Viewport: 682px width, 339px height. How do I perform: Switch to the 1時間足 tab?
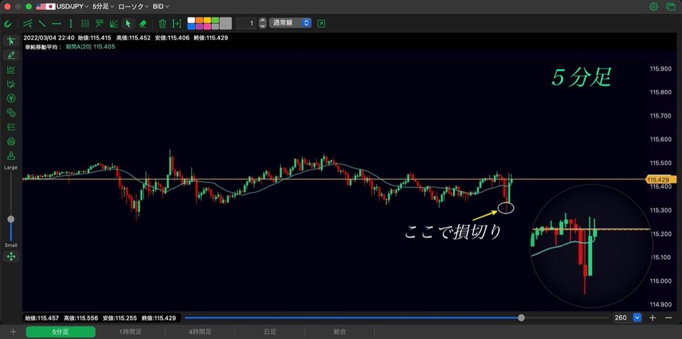point(130,332)
